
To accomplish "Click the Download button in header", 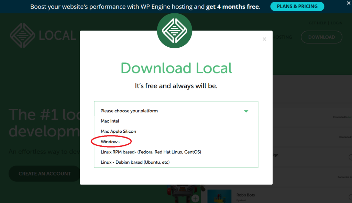I will 321,37.
